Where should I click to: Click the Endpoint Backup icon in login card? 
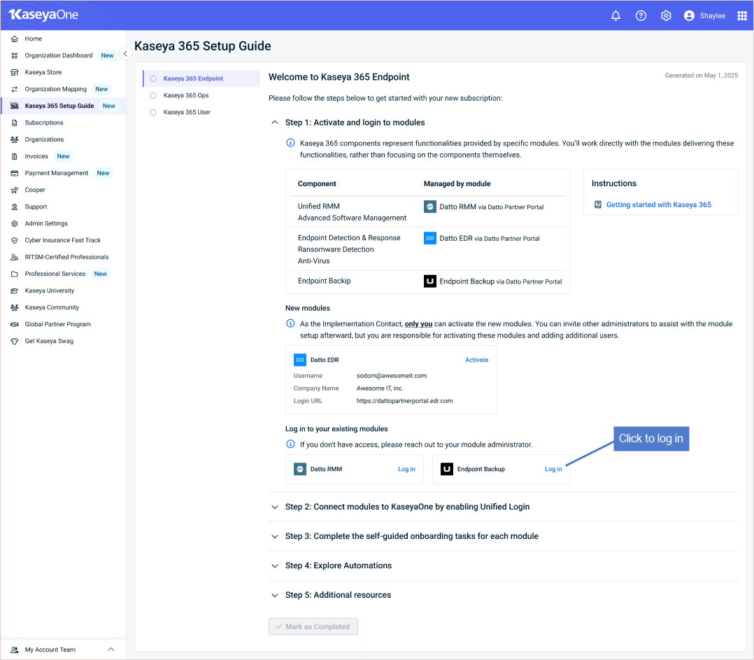pyautogui.click(x=447, y=469)
